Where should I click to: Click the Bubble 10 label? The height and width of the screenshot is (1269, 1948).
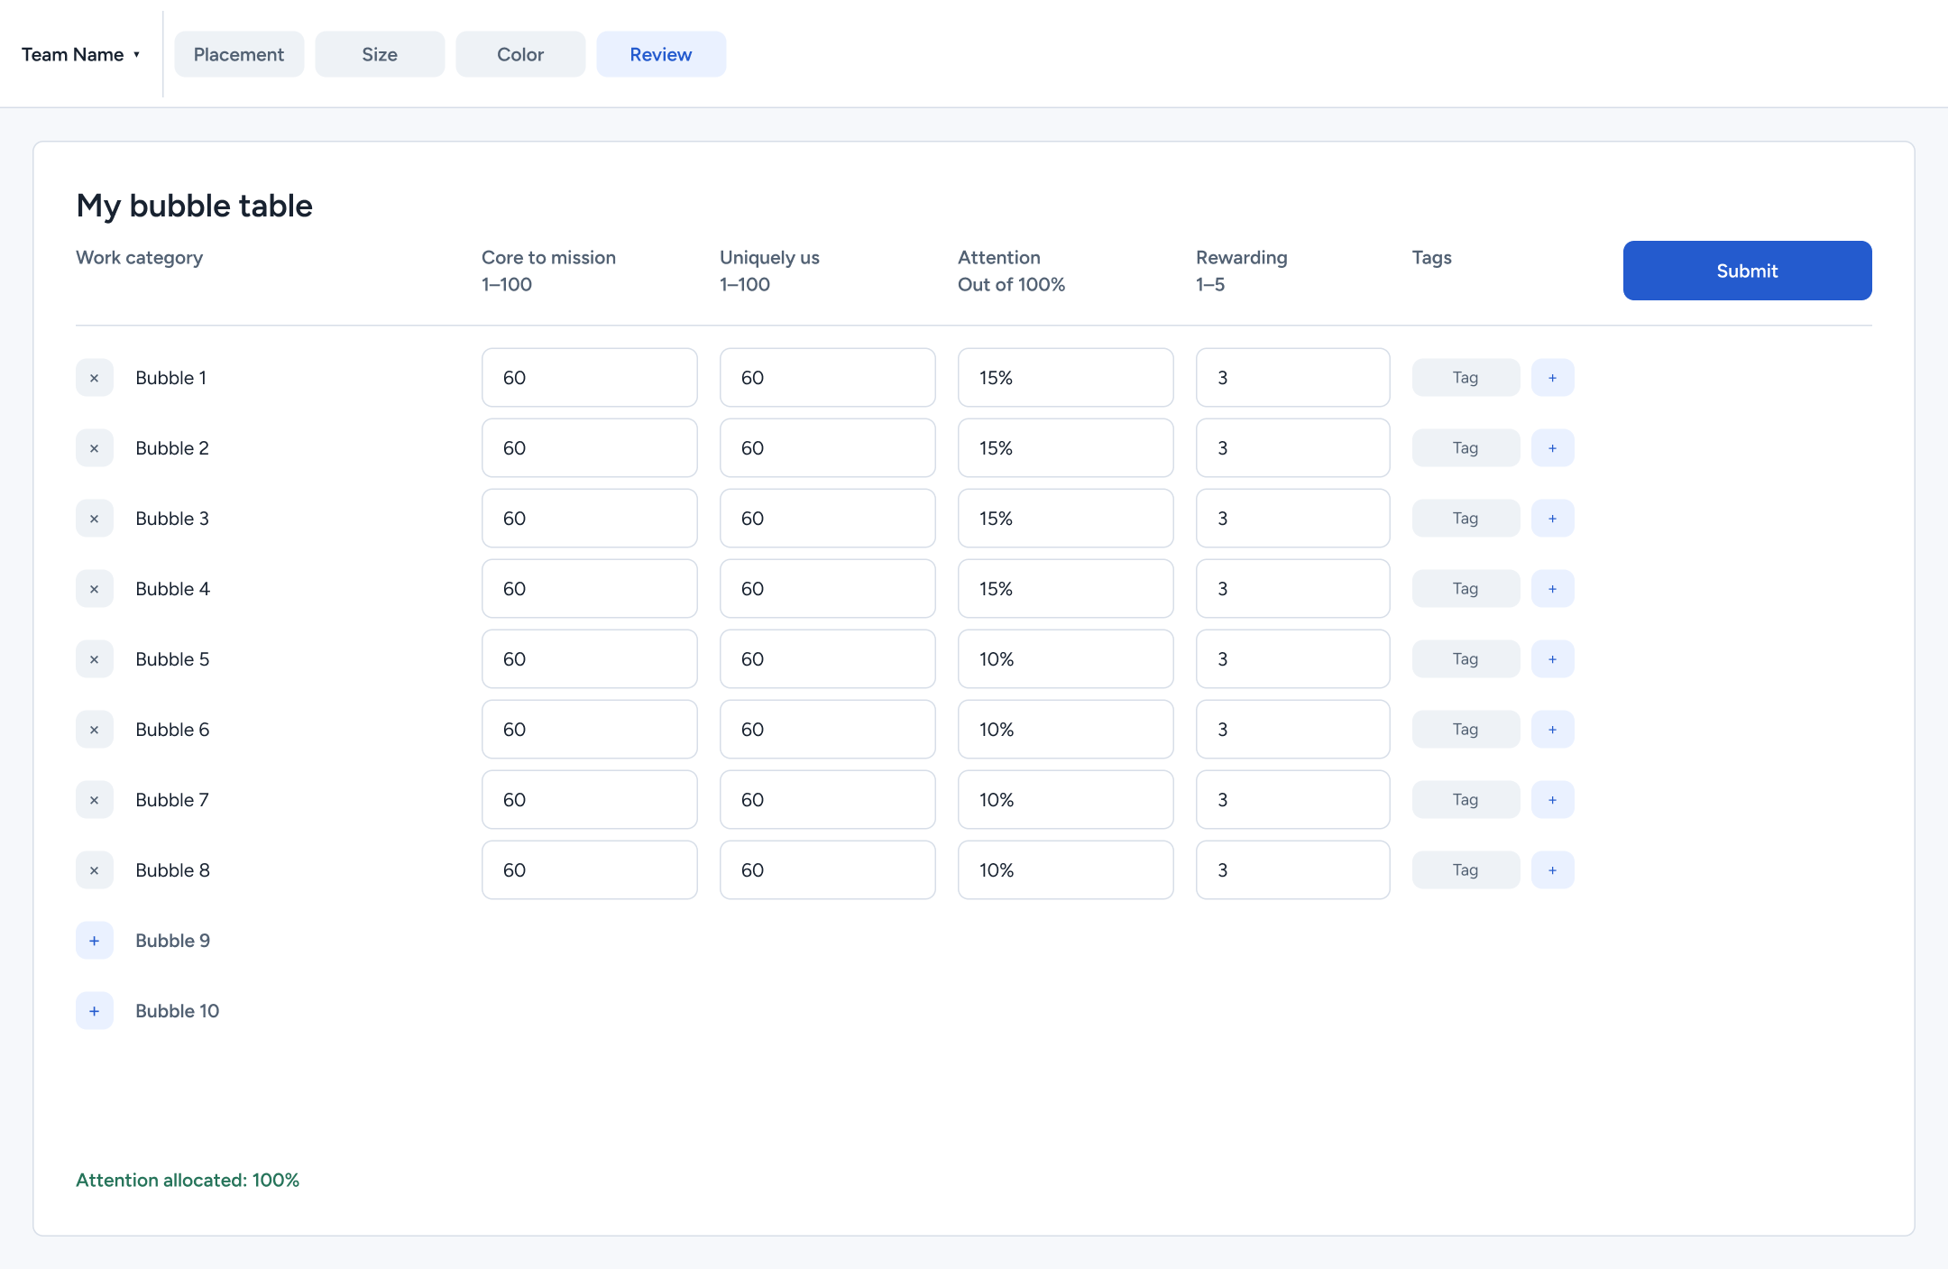[x=178, y=1011]
